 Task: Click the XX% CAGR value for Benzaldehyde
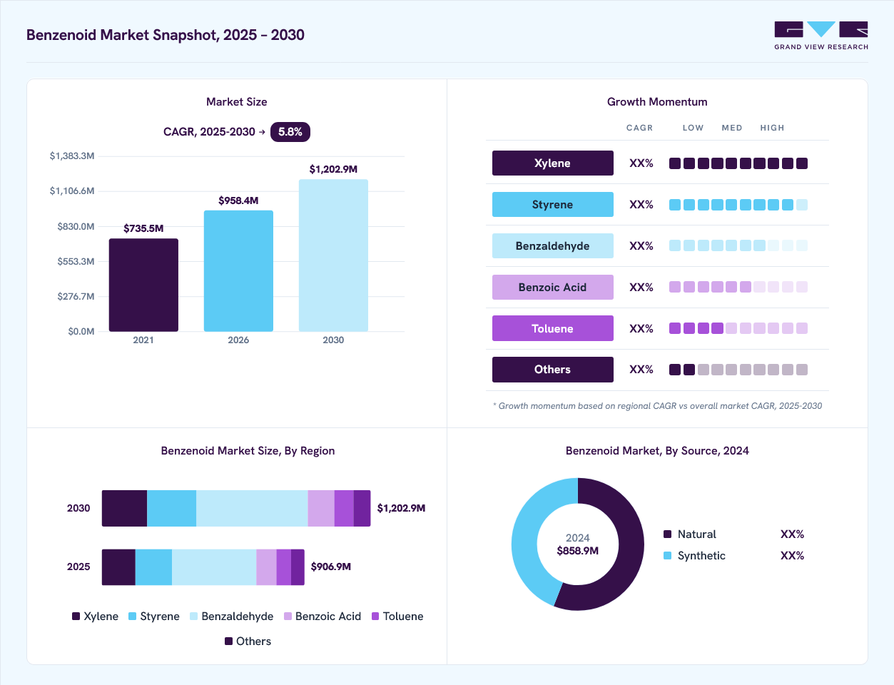tap(641, 246)
